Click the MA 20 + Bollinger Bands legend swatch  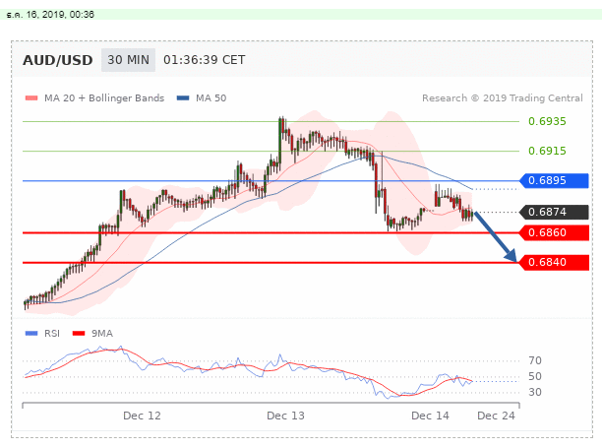point(31,98)
